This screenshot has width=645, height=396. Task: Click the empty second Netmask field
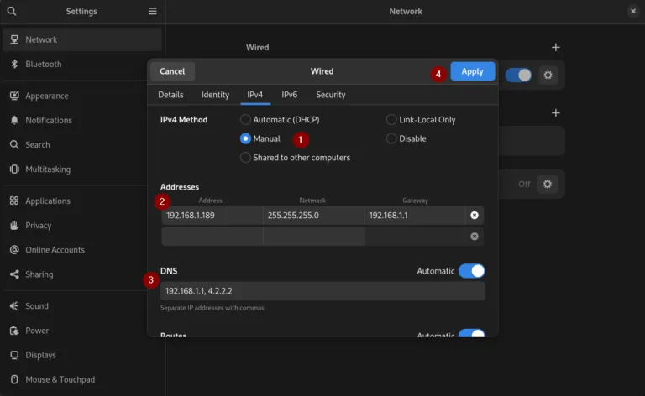[x=313, y=237]
